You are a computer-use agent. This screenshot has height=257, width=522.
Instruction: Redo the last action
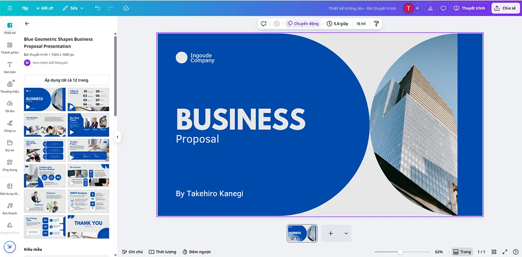coord(110,8)
